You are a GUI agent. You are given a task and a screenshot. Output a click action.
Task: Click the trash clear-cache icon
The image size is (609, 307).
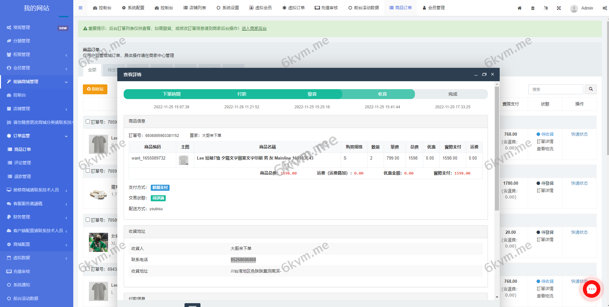tap(533, 8)
